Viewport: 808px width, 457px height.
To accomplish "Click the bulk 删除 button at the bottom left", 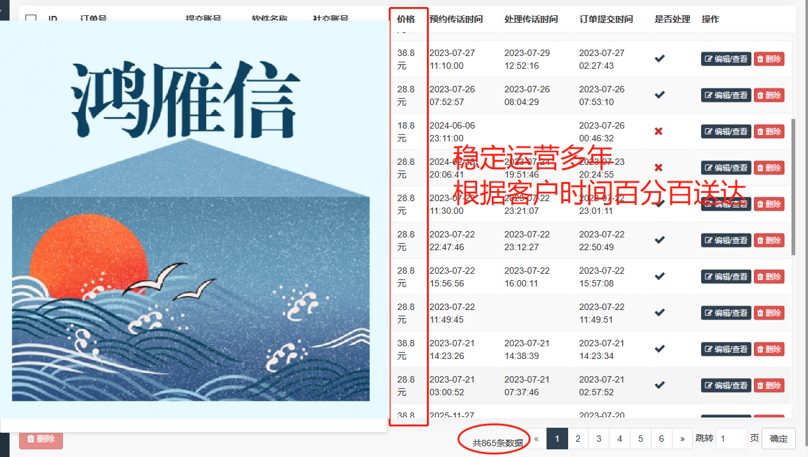I will click(x=40, y=439).
